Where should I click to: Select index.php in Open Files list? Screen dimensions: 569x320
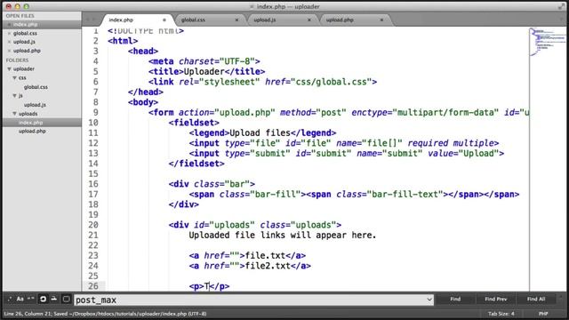click(x=26, y=24)
